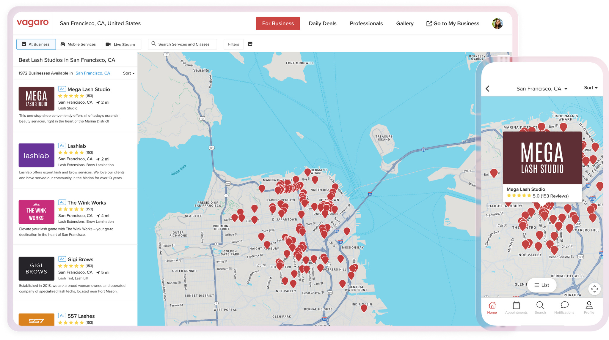Image resolution: width=609 pixels, height=340 pixels.
Task: Click the Search Services and Classes field
Action: tap(183, 44)
